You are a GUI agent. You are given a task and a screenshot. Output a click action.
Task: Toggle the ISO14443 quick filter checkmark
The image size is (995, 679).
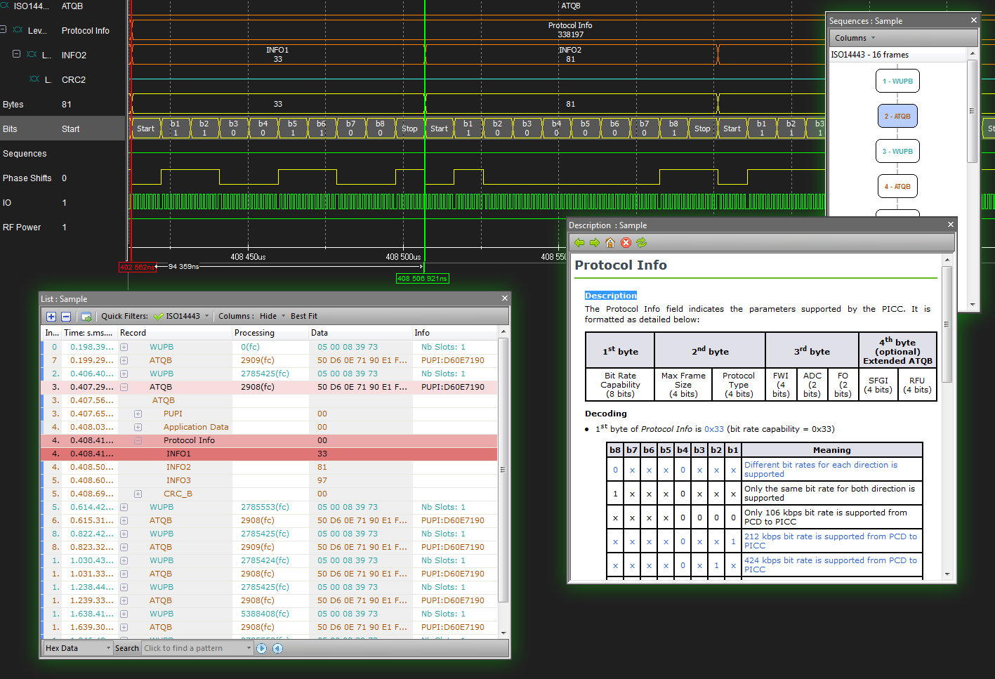click(159, 317)
